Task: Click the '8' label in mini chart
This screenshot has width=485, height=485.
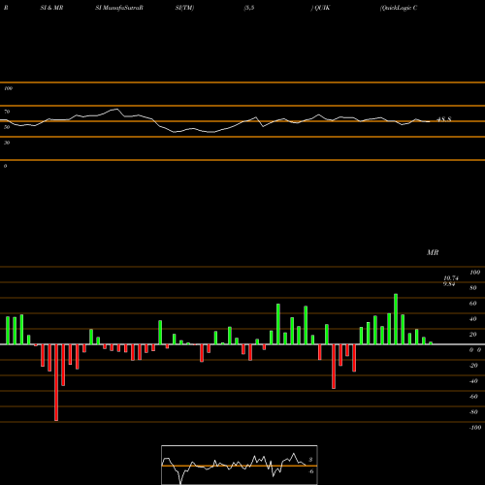Action: click(310, 460)
